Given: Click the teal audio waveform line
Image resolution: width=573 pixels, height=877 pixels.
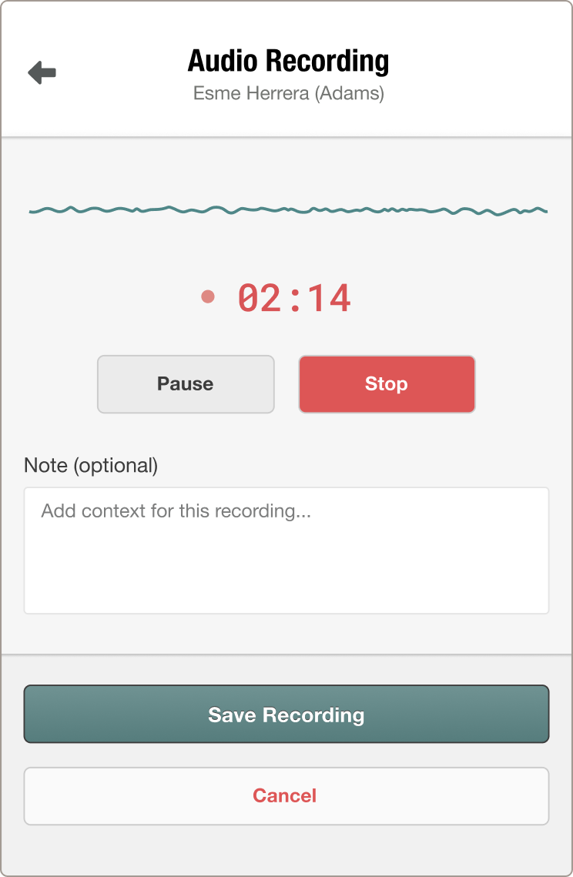Looking at the screenshot, I should click(x=287, y=210).
